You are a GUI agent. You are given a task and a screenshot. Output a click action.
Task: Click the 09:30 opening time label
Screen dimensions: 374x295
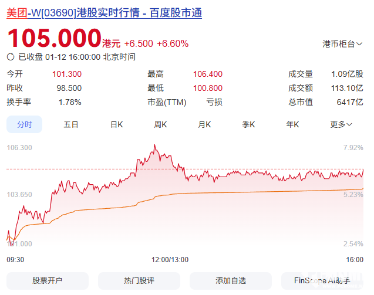15,259
